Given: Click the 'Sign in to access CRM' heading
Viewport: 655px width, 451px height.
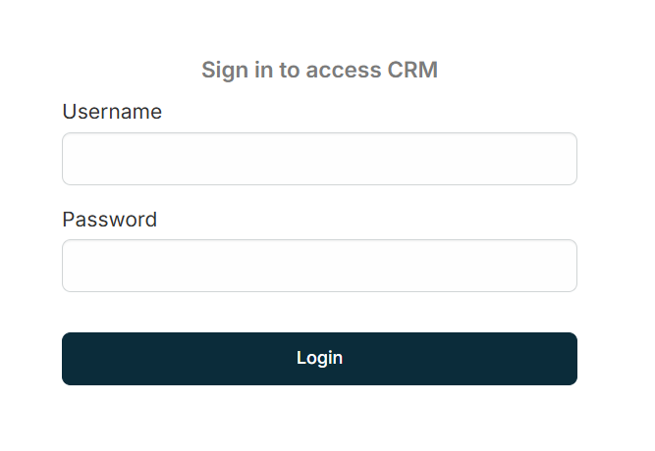Looking at the screenshot, I should [319, 70].
